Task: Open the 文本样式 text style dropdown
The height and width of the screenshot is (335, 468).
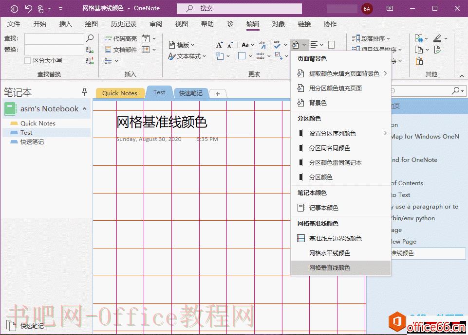Action: click(187, 56)
